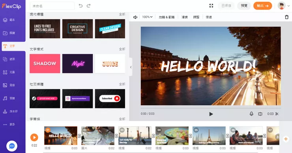The height and width of the screenshot is (153, 292).
Task: Click the project name input field
Action: pyautogui.click(x=52, y=6)
